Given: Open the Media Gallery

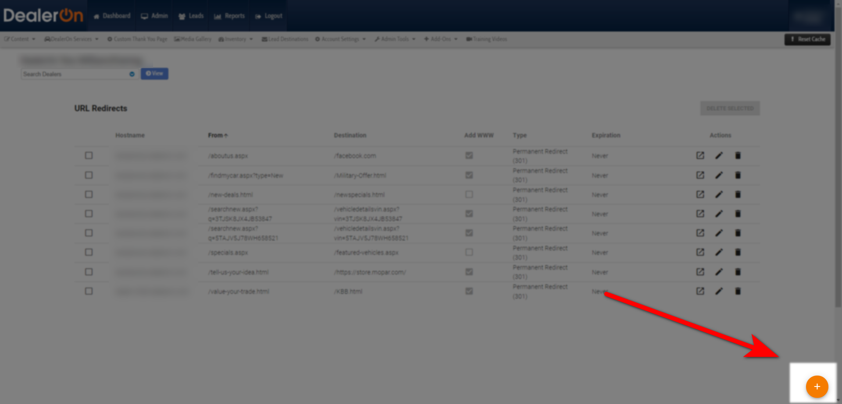Looking at the screenshot, I should coord(193,39).
